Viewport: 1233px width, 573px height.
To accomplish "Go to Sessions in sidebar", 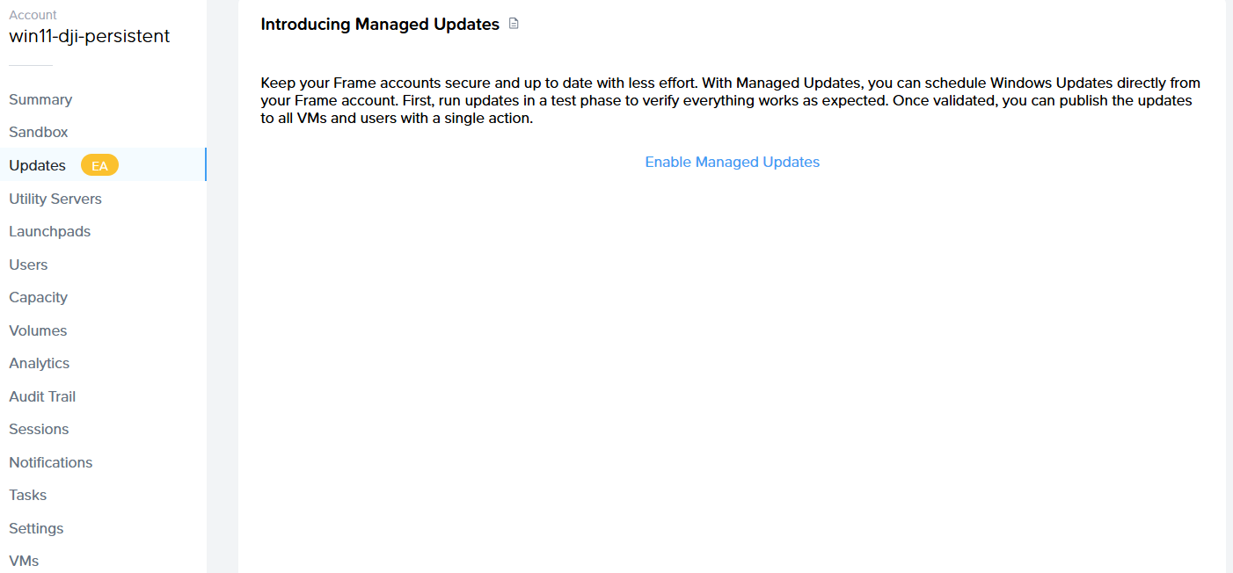I will coord(39,429).
